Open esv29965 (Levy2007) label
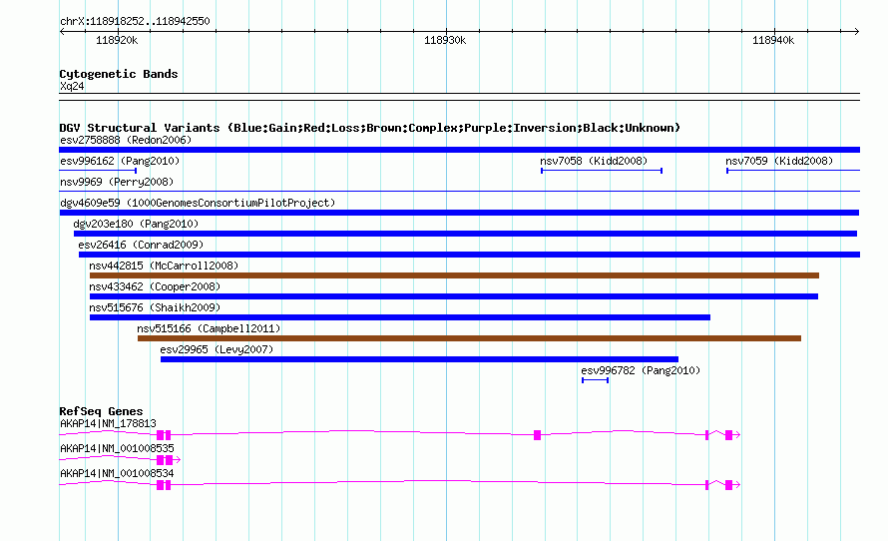This screenshot has height=541, width=888. point(217,349)
